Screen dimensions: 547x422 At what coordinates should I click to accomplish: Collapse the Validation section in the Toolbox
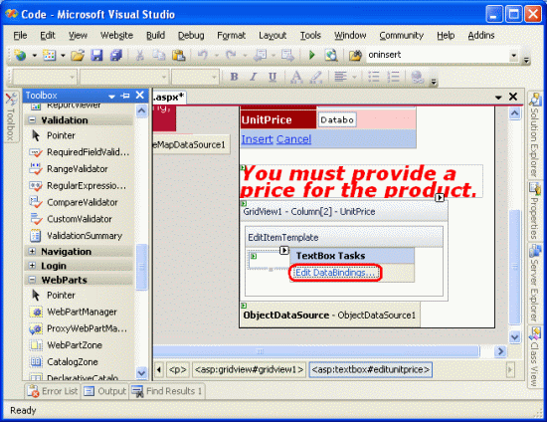point(32,119)
